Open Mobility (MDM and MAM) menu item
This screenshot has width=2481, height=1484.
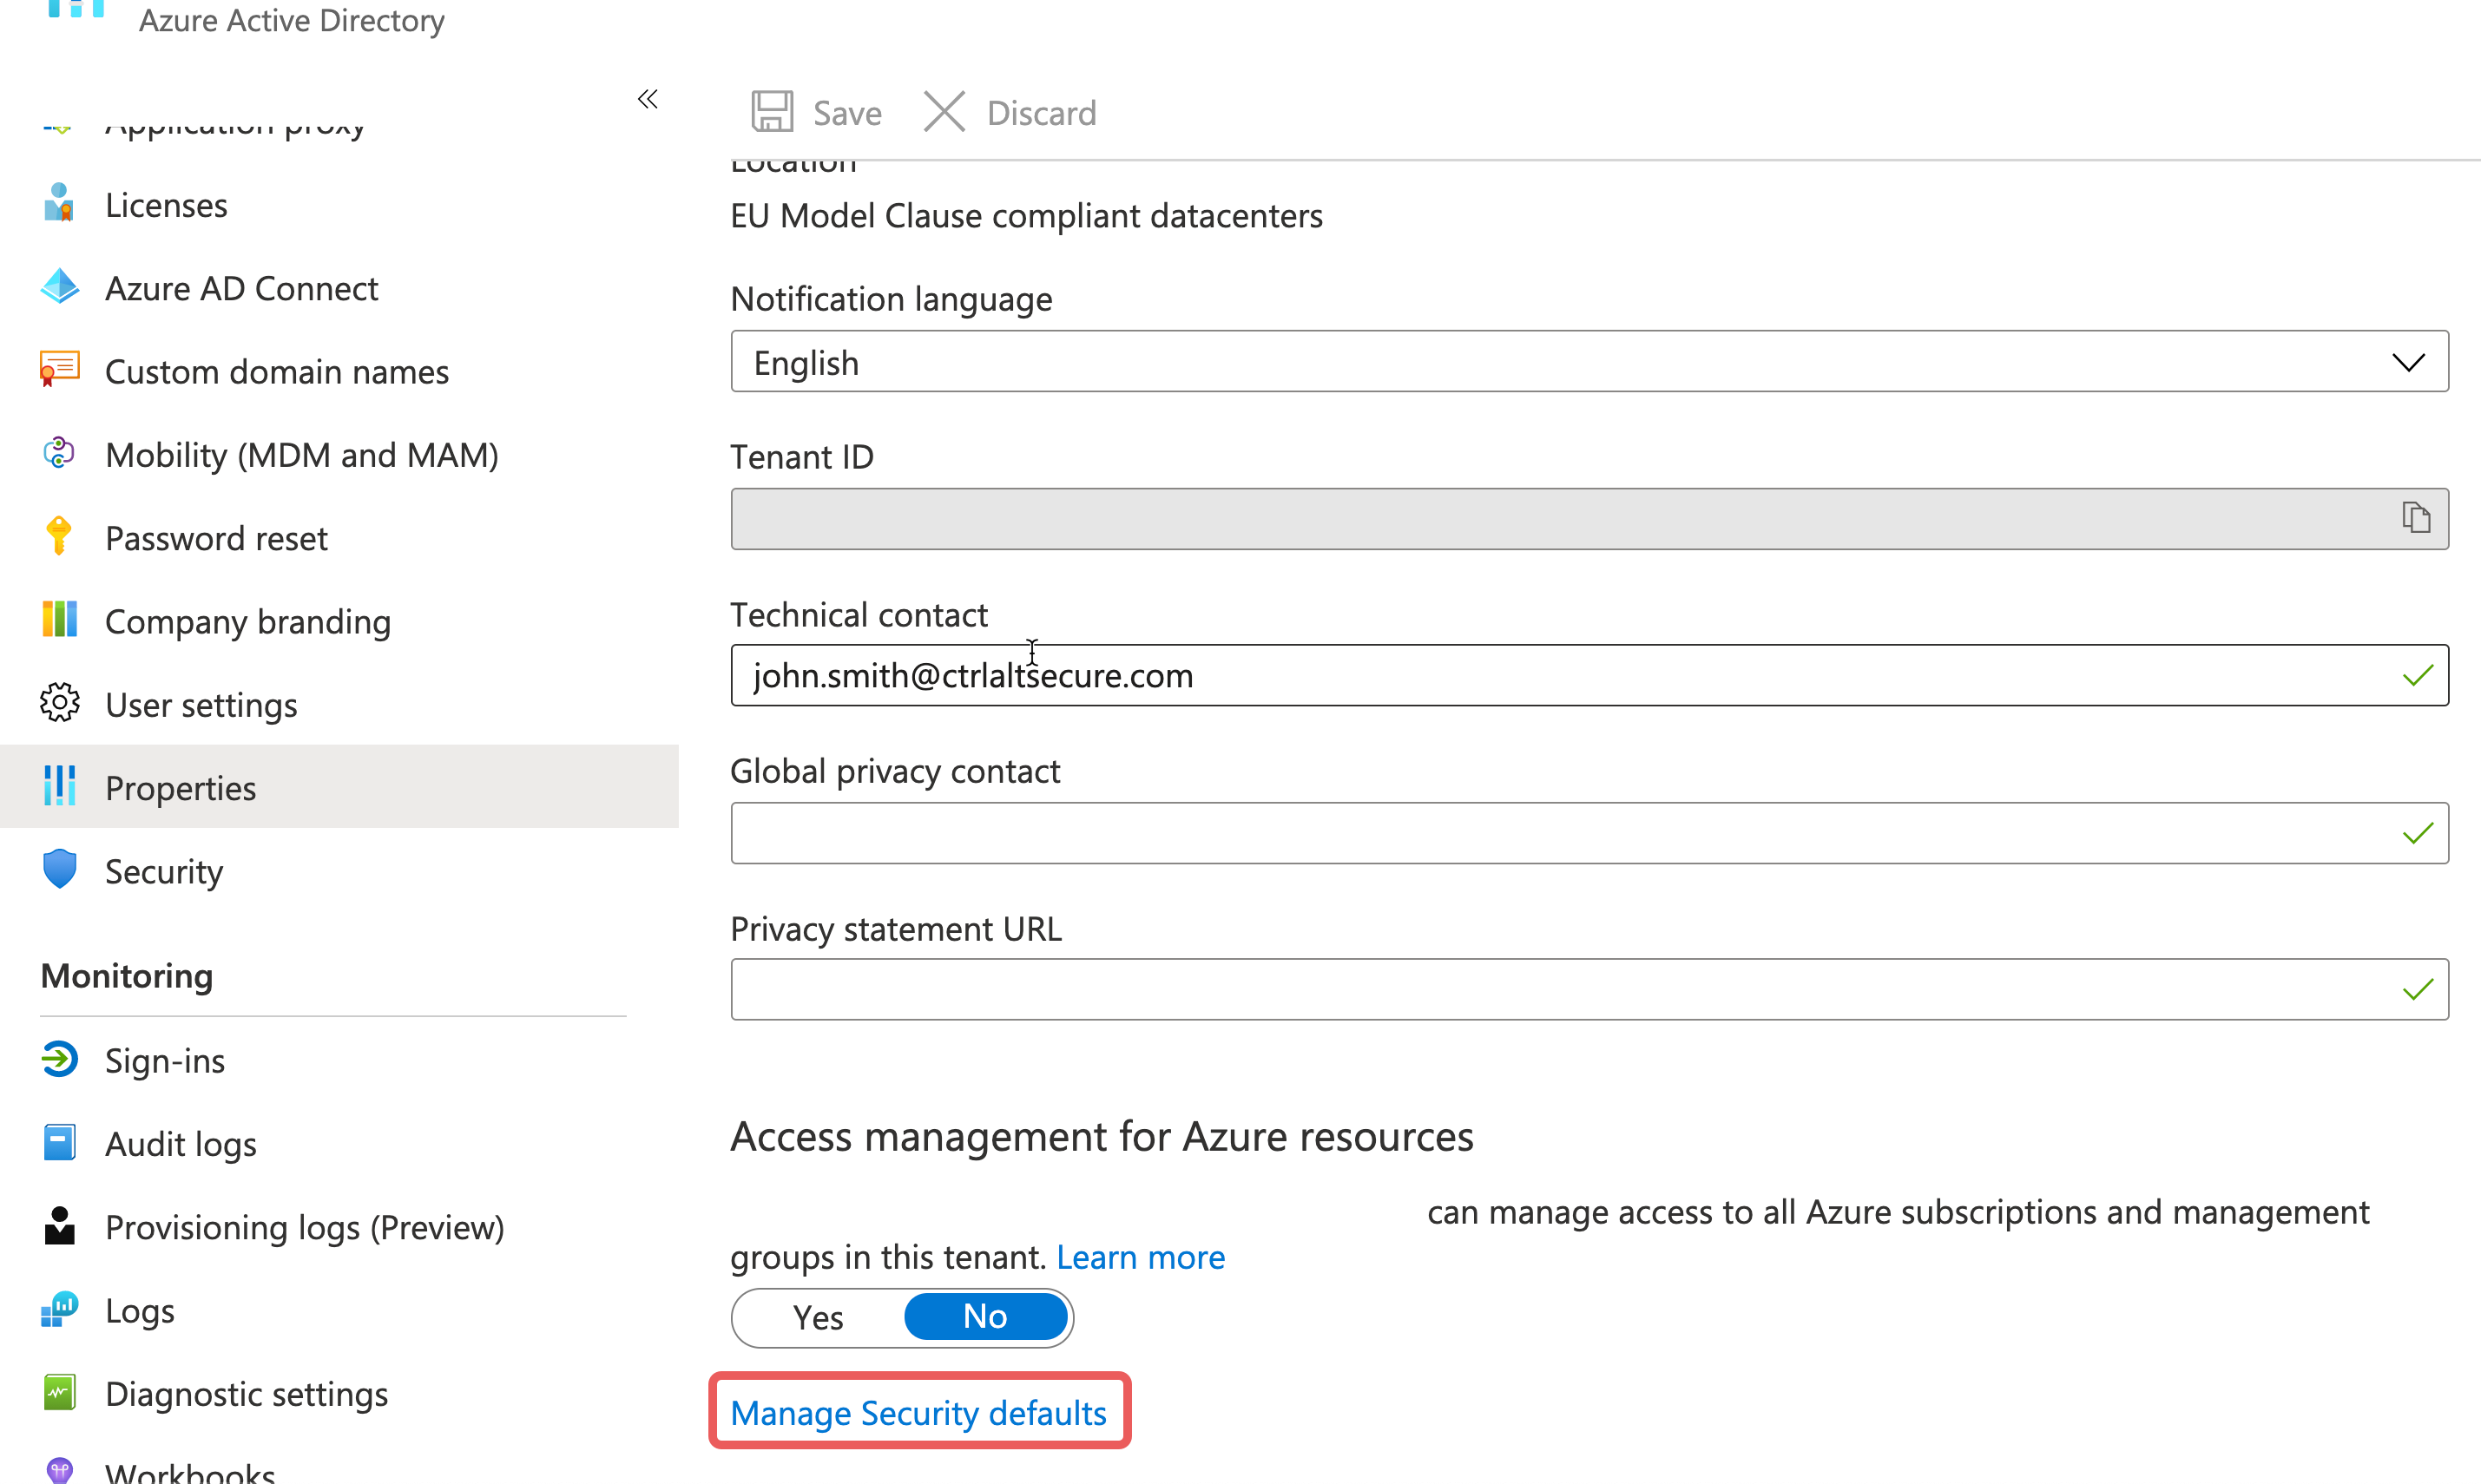pos(301,455)
